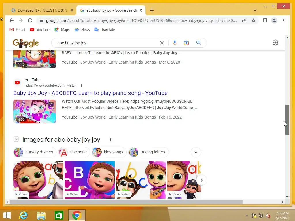Reload the current page
The width and height of the screenshot is (295, 221).
tap(30, 20)
